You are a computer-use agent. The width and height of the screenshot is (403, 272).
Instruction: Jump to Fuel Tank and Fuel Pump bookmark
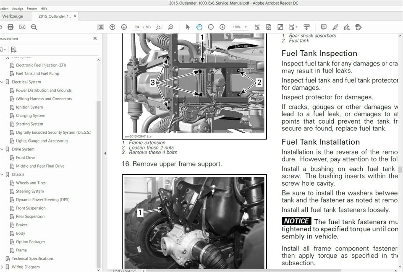(37, 74)
